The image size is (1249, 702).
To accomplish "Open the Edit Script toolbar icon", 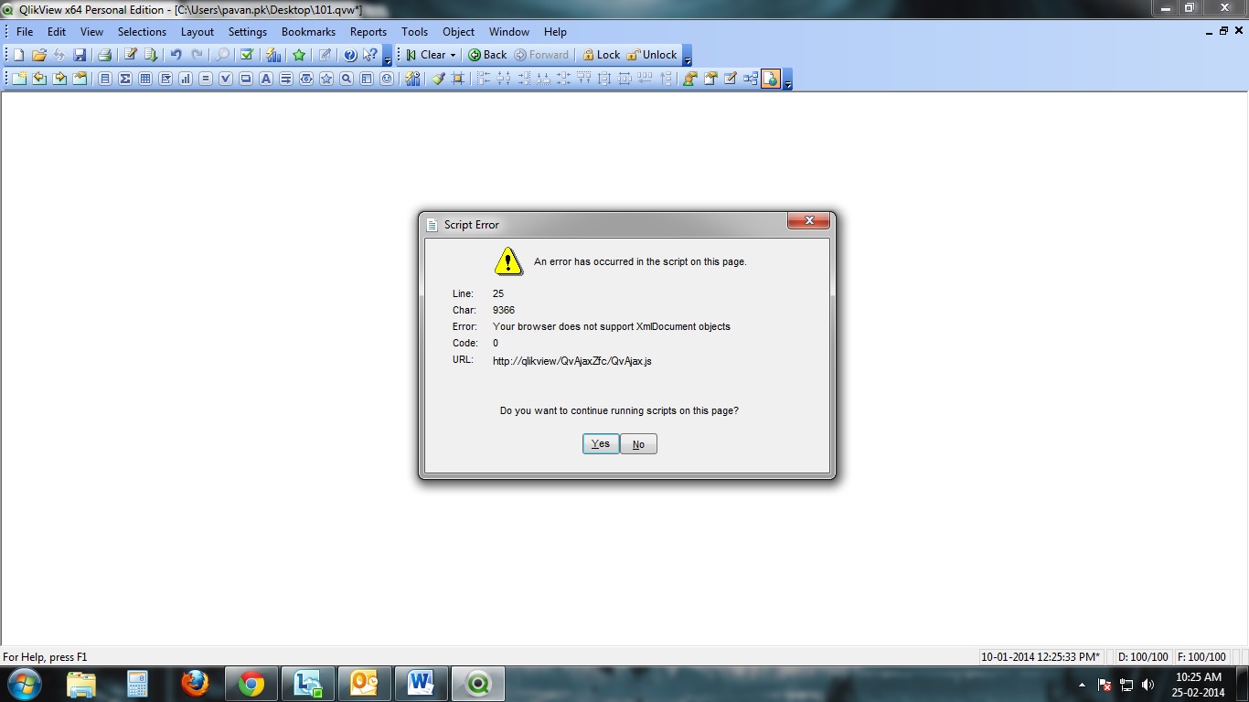I will 131,55.
